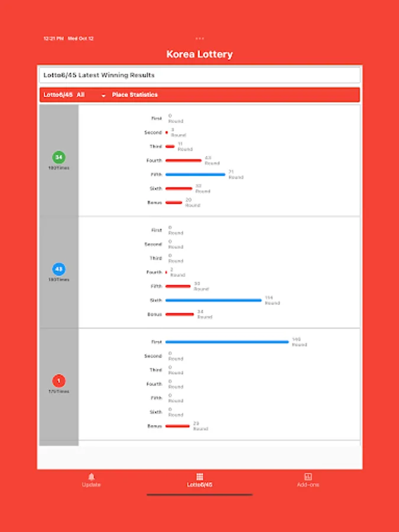Tap the three-dot multitasking indicator
The image size is (399, 532).
[200, 38]
